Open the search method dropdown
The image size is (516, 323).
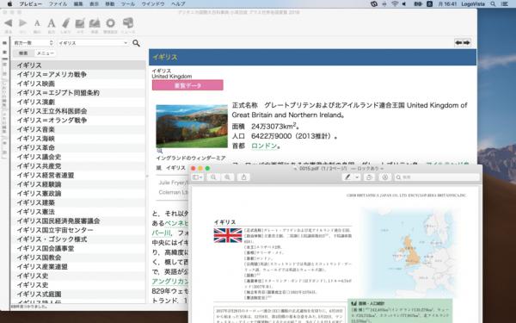pos(34,43)
